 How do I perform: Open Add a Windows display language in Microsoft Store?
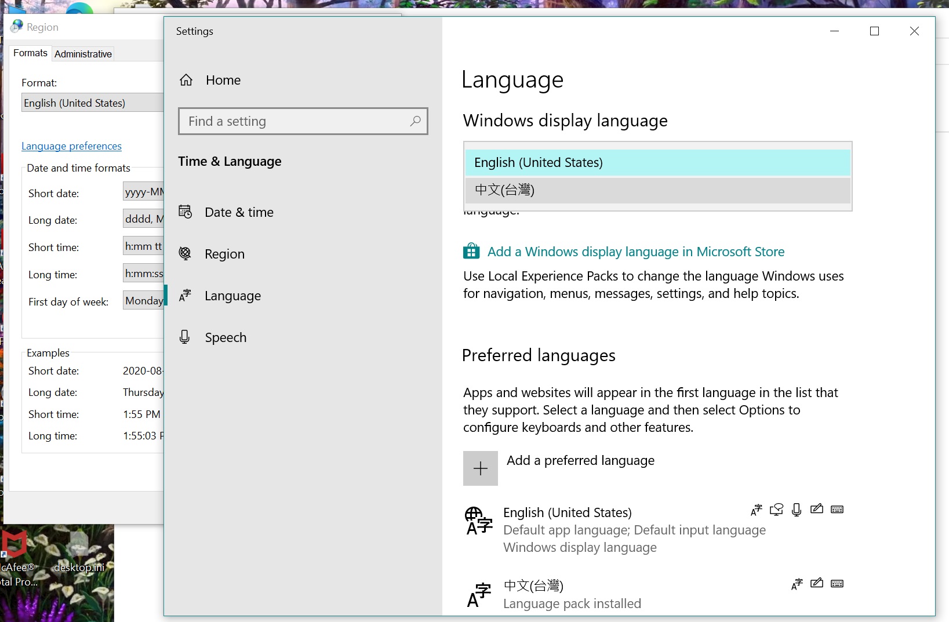pos(636,252)
